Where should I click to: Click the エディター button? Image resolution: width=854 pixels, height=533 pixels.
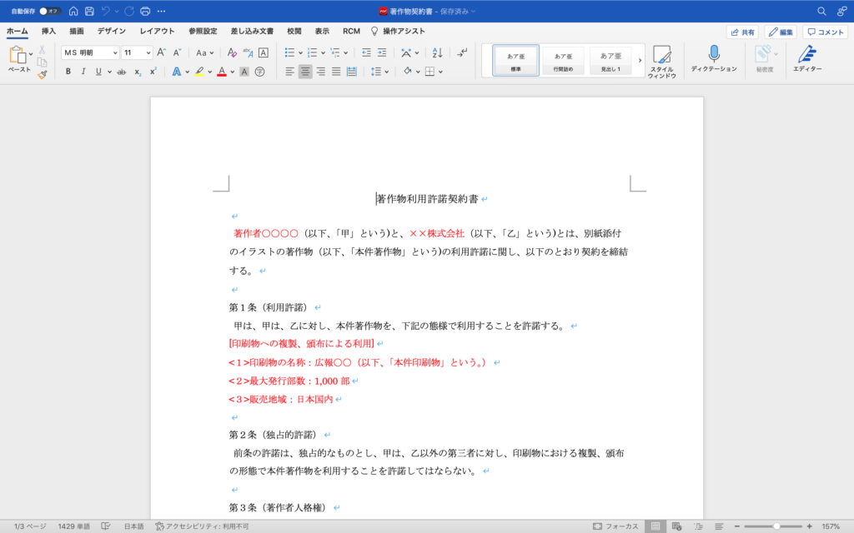click(x=807, y=59)
